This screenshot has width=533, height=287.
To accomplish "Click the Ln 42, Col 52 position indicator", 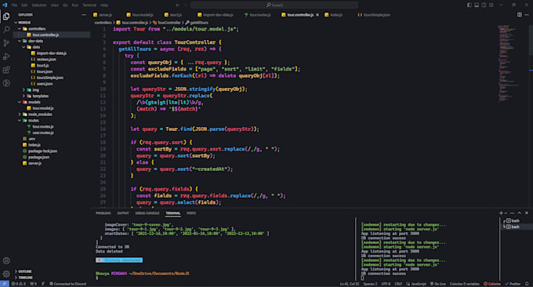I will (x=350, y=284).
